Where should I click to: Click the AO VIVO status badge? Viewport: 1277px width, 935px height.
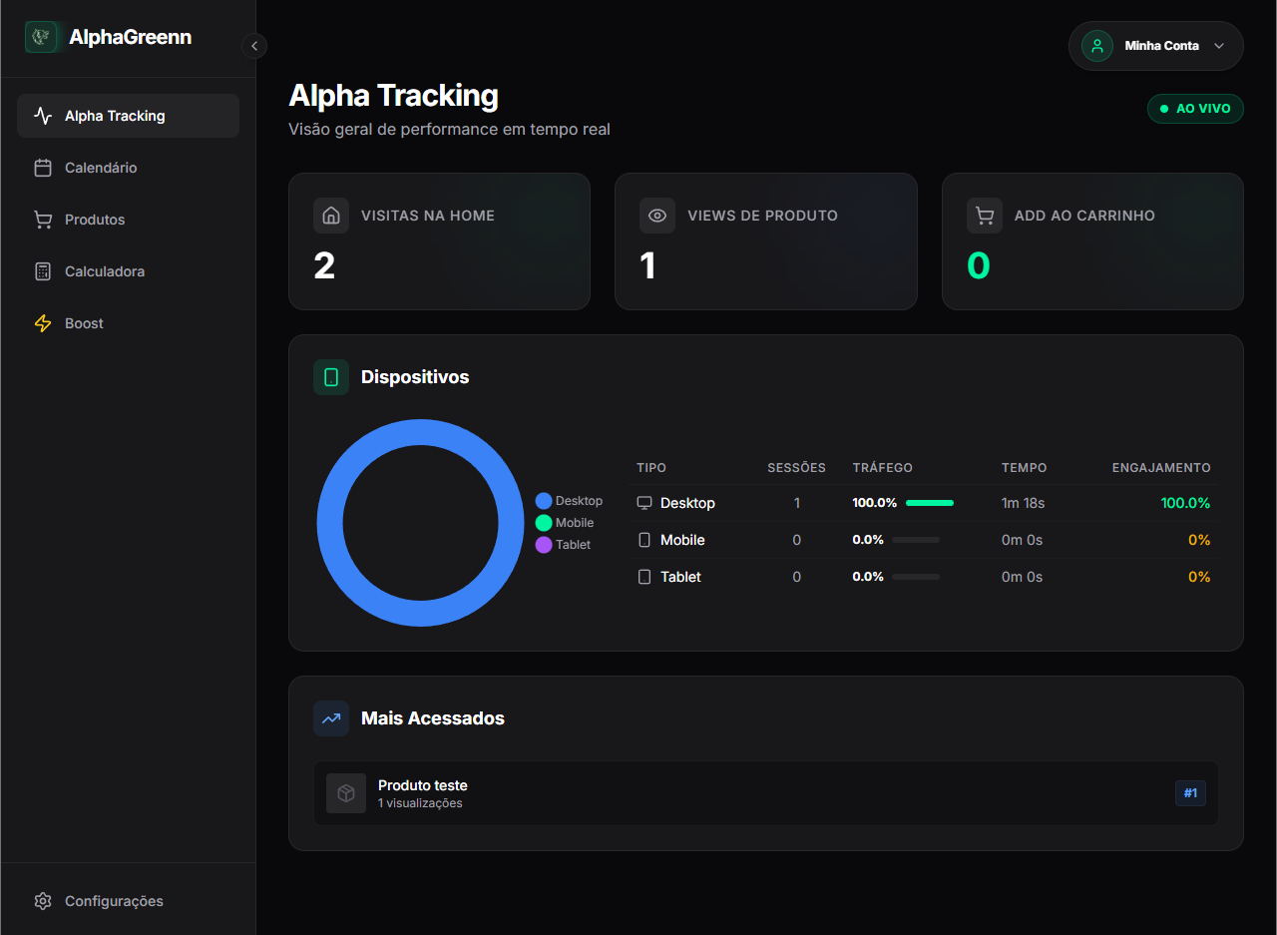point(1195,108)
